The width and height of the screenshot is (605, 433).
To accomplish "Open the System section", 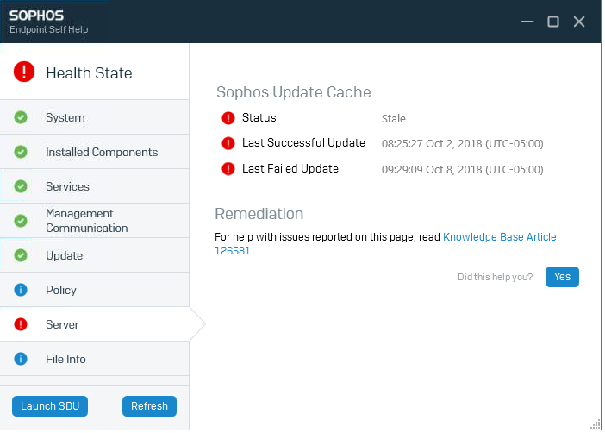I will point(95,117).
